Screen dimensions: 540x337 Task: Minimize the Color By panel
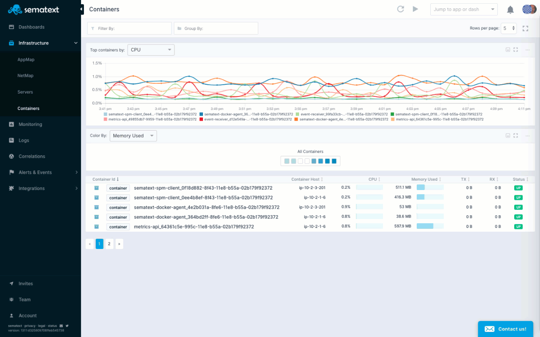(508, 136)
